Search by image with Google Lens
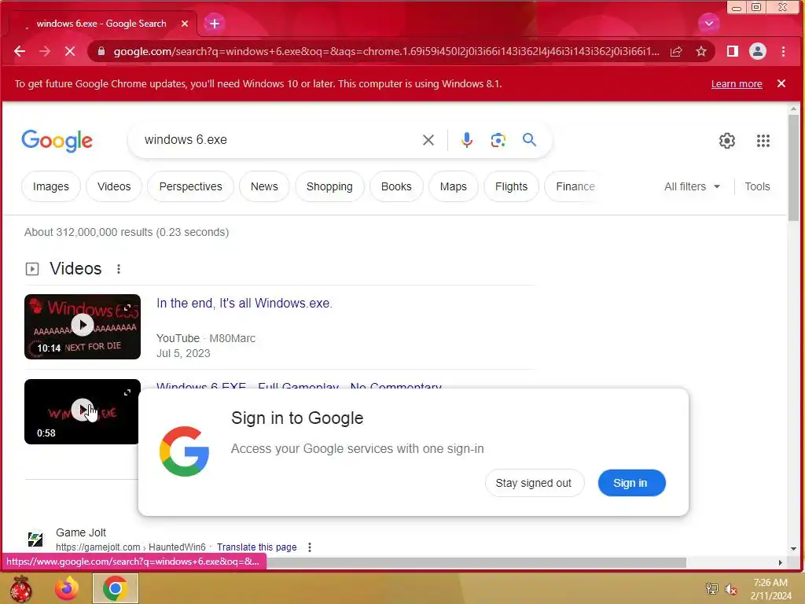Screen dimensions: 805x604 pos(498,140)
